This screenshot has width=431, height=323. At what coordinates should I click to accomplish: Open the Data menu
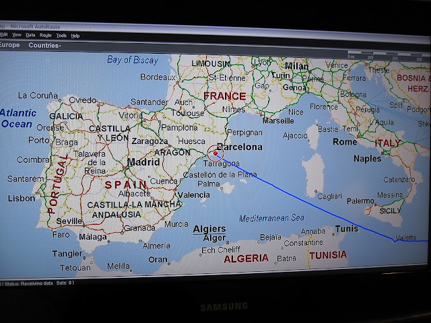[30, 35]
